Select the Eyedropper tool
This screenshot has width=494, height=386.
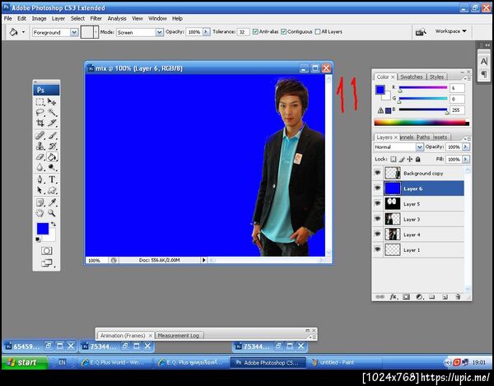click(52, 202)
